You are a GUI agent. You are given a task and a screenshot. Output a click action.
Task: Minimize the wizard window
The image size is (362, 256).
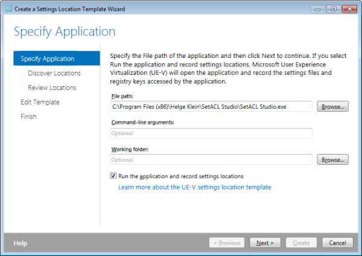pyautogui.click(x=318, y=9)
